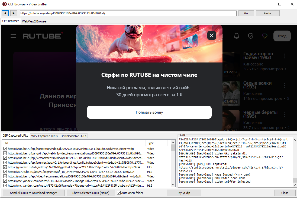The height and width of the screenshot is (198, 297).
Task: Switch to the WebView2 Browser tab
Action: pyautogui.click(x=34, y=21)
